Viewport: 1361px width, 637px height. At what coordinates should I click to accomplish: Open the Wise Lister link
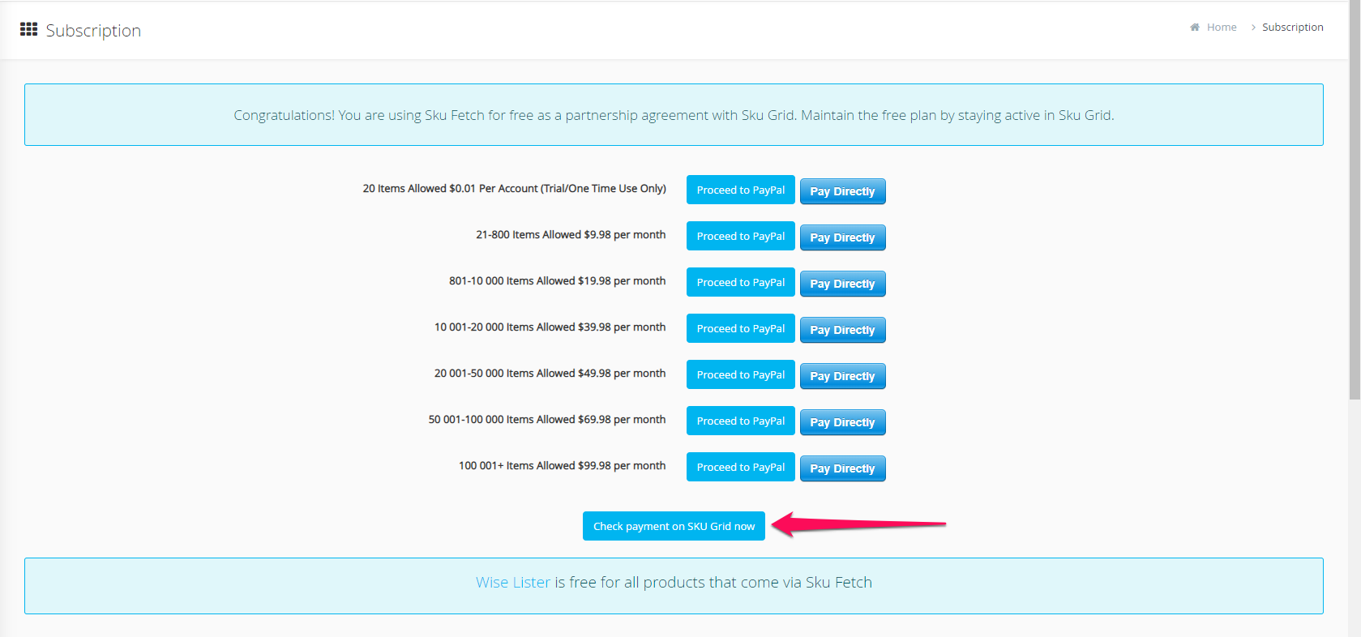tap(513, 582)
